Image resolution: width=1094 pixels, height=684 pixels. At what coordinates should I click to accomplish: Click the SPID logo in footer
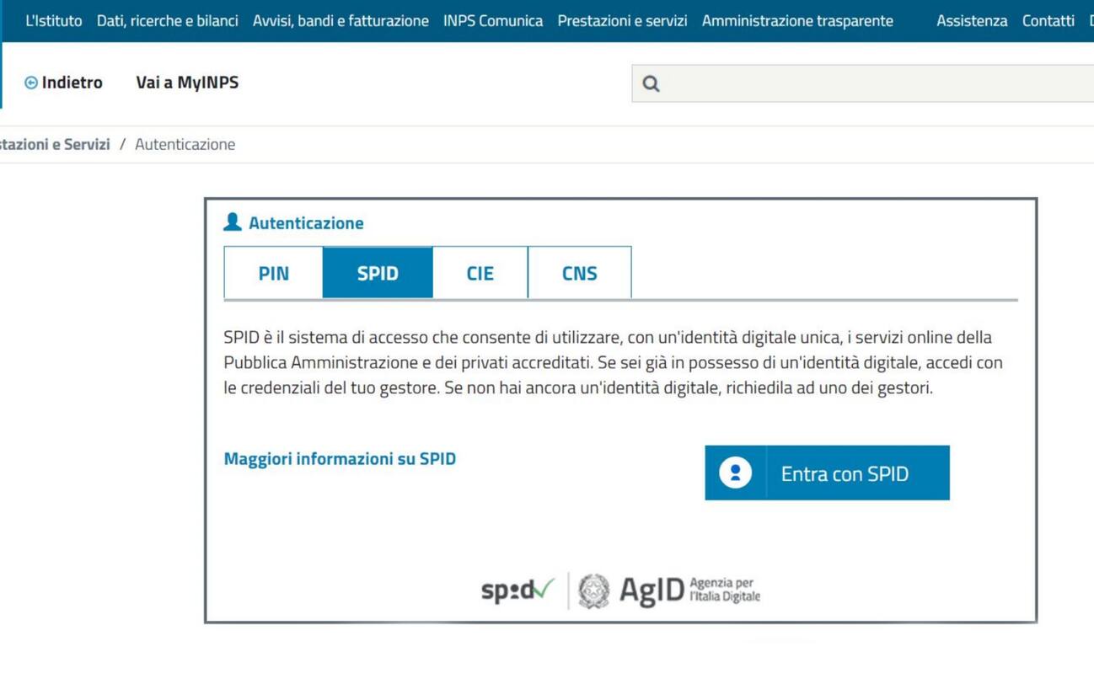coord(518,590)
